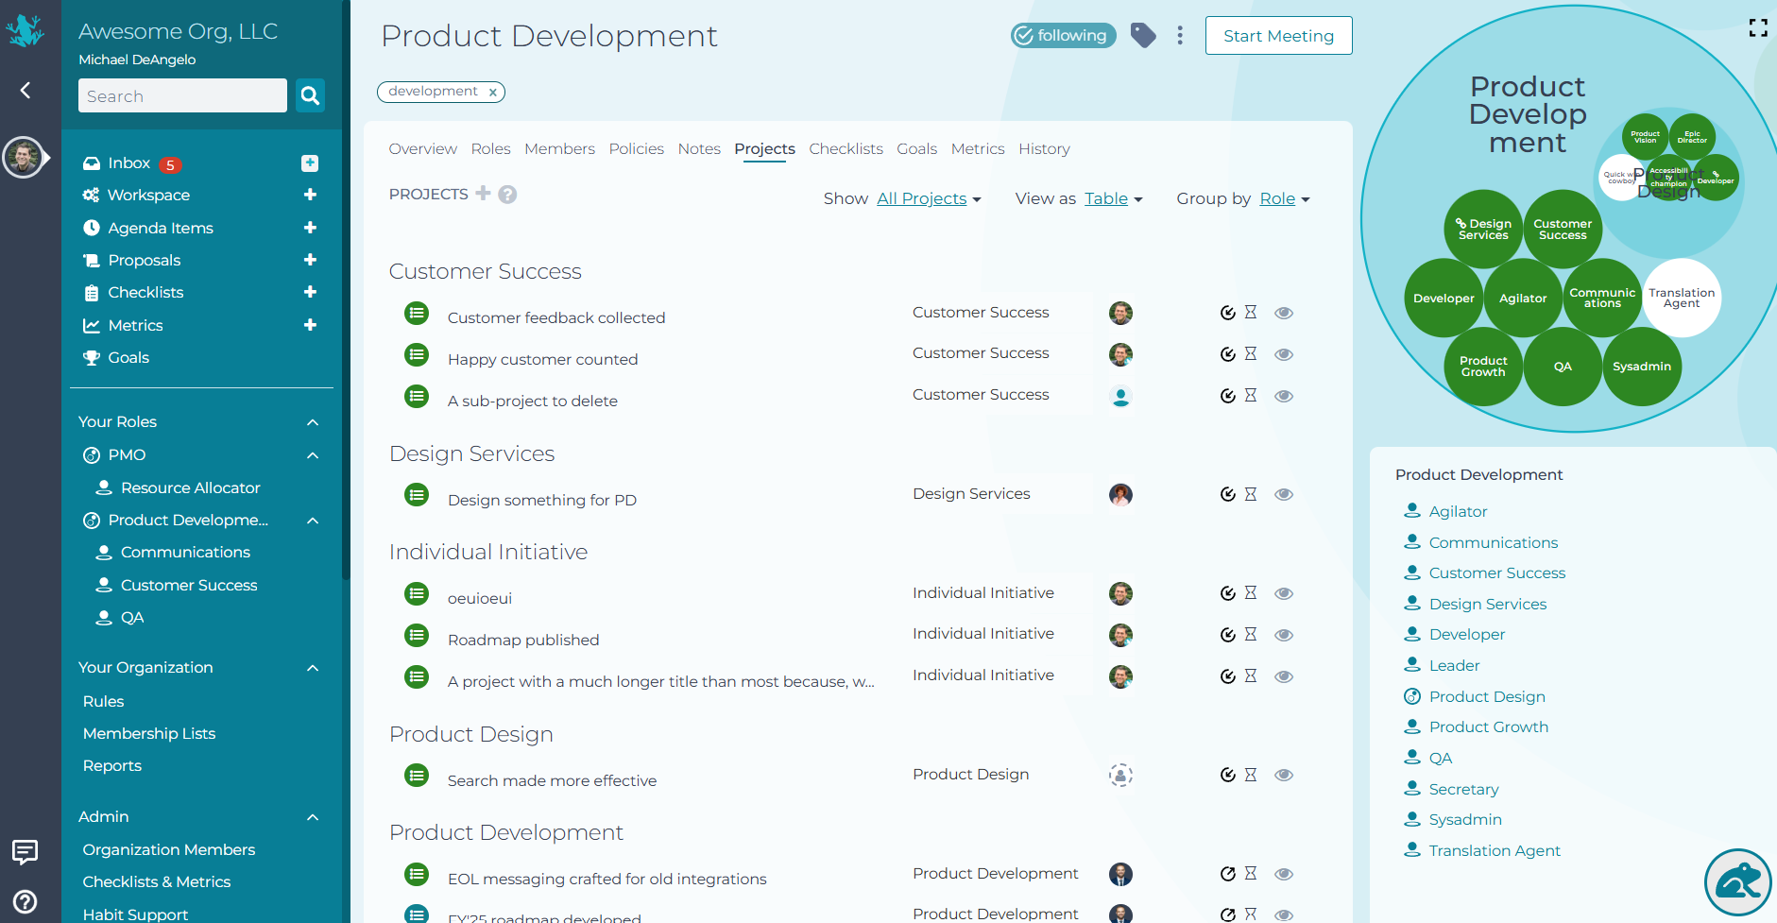The image size is (1777, 923).
Task: Toggle eye visibility for oeuioeui project
Action: tap(1284, 593)
